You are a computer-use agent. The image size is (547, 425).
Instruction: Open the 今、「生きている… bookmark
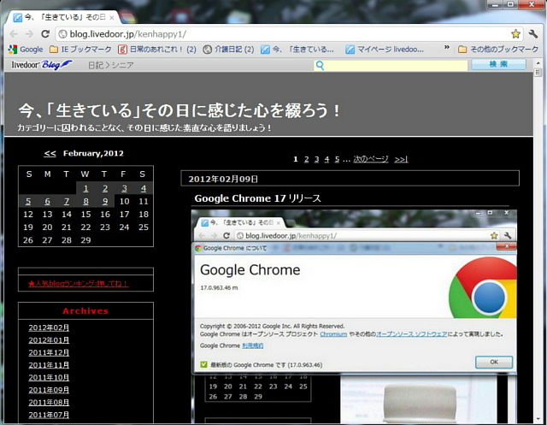coord(297,50)
